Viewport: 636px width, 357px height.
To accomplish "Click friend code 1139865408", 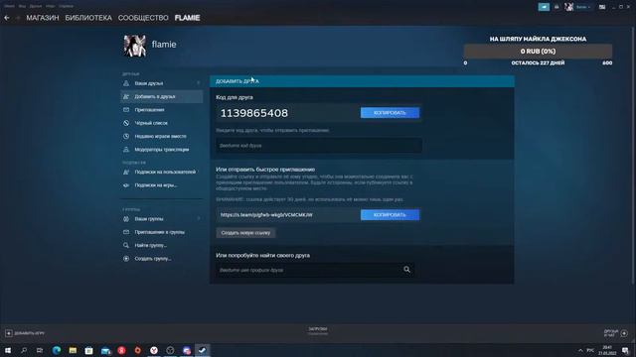I will (254, 113).
